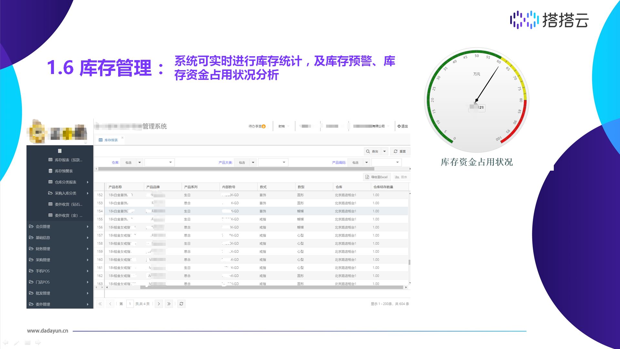The height and width of the screenshot is (349, 620).
Task: Click the 重置 reset button
Action: tap(400, 151)
